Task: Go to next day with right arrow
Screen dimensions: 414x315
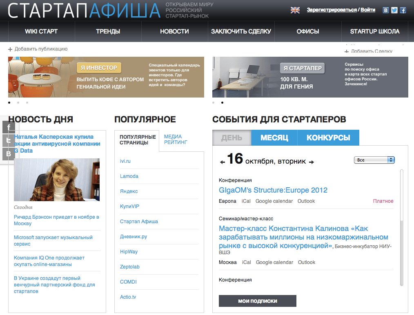Action: pos(312,162)
